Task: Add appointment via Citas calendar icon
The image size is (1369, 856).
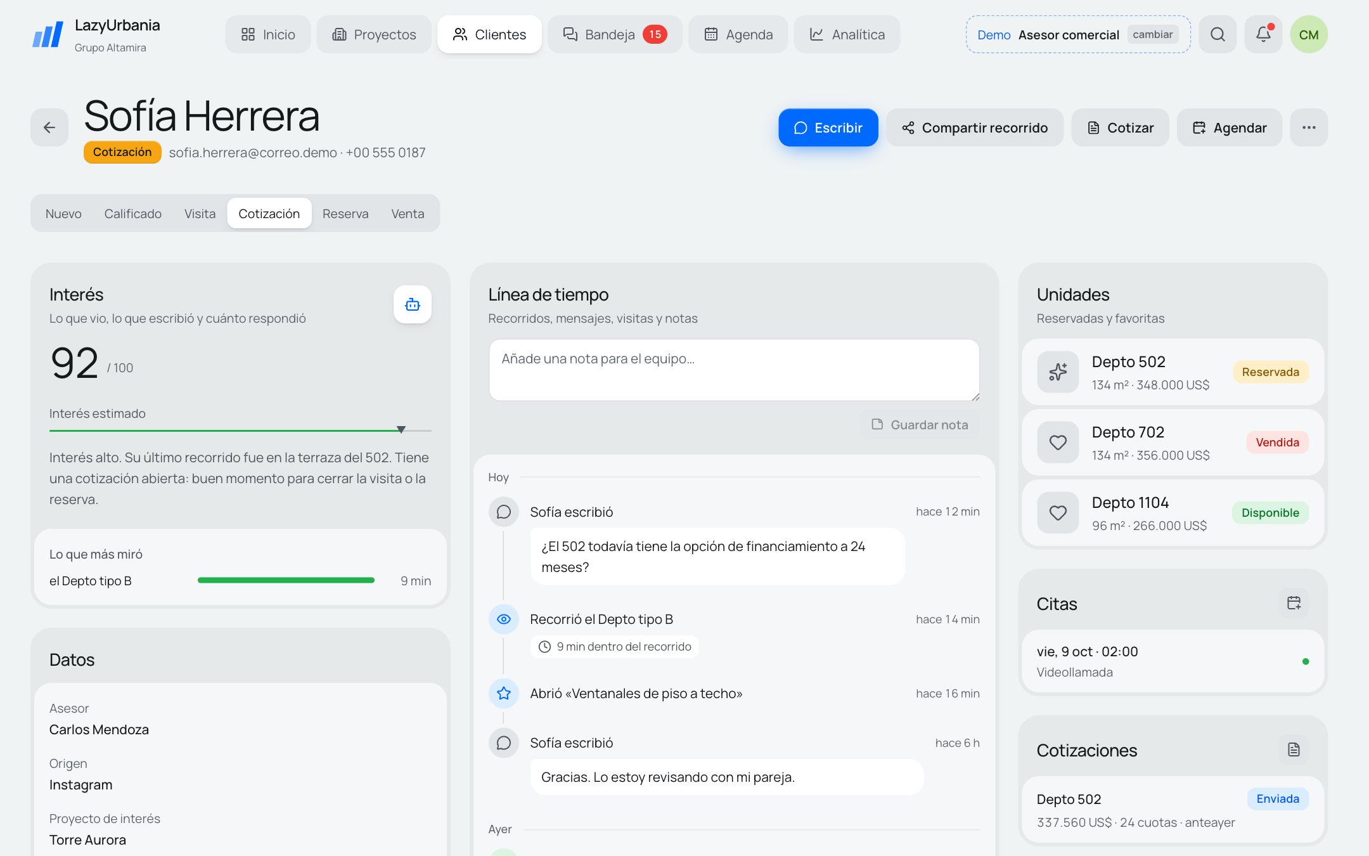Action: point(1294,603)
